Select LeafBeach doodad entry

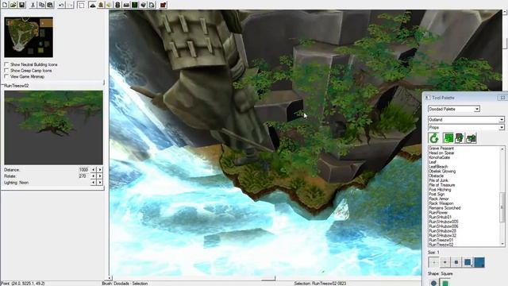(x=438, y=167)
